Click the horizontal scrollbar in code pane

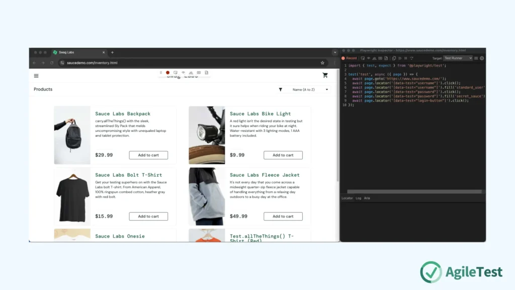(x=414, y=192)
